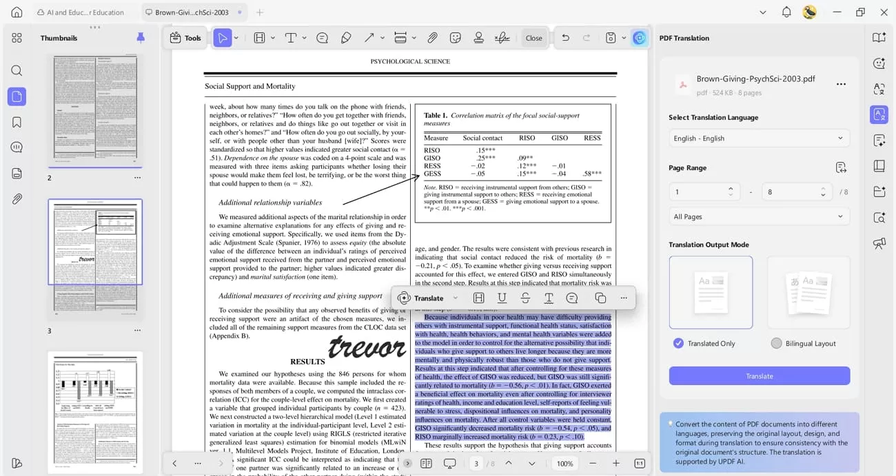Image resolution: width=896 pixels, height=476 pixels.
Task: Open the translation language dropdown
Action: click(758, 138)
